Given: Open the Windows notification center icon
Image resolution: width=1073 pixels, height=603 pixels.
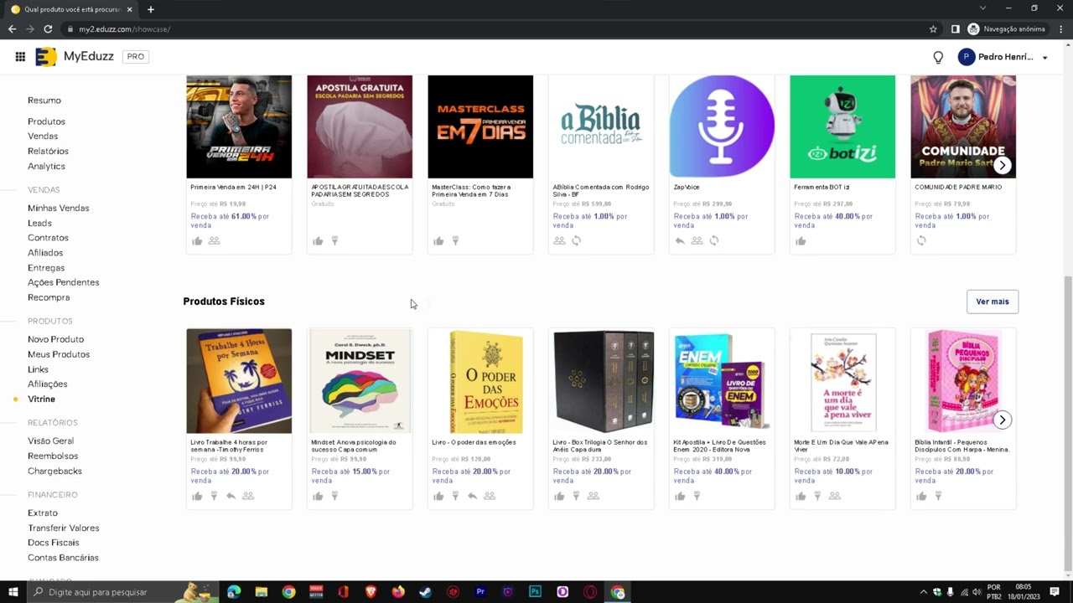Looking at the screenshot, I should pyautogui.click(x=1055, y=592).
